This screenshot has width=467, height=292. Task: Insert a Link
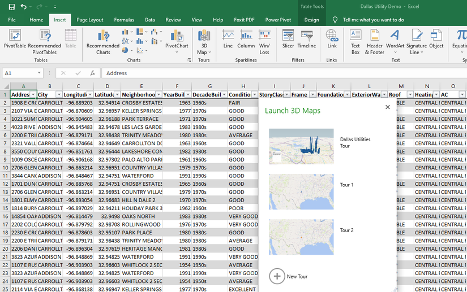(332, 39)
